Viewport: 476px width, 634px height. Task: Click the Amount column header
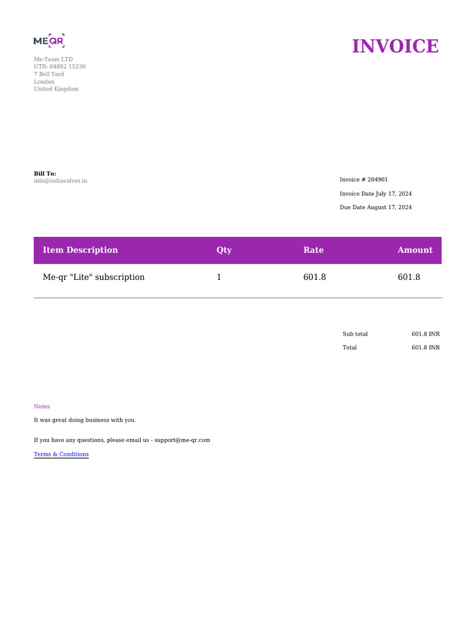(415, 250)
